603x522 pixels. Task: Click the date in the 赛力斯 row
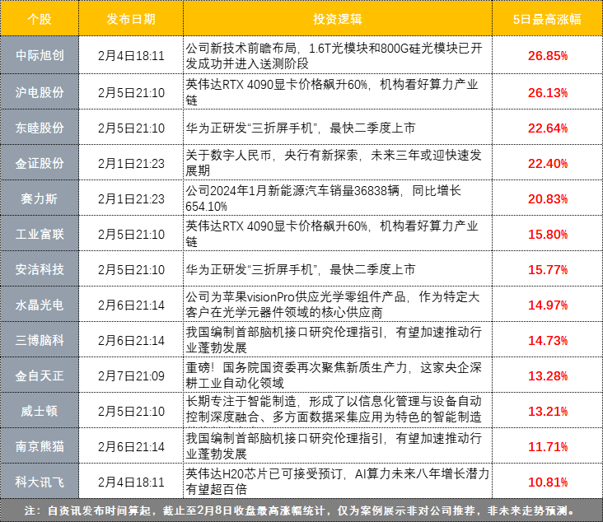(x=131, y=198)
